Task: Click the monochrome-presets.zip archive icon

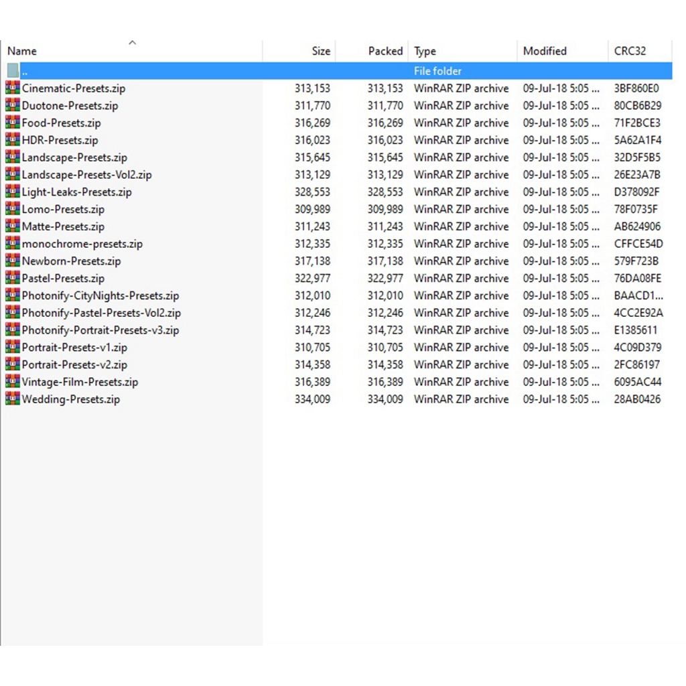Action: [x=12, y=244]
